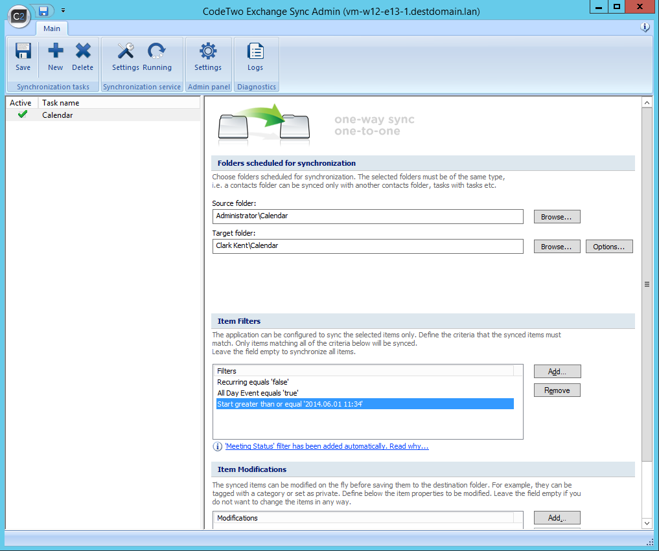This screenshot has width=659, height=551.
Task: Open the 'Meeting Status' filter Read why link
Action: [x=327, y=446]
